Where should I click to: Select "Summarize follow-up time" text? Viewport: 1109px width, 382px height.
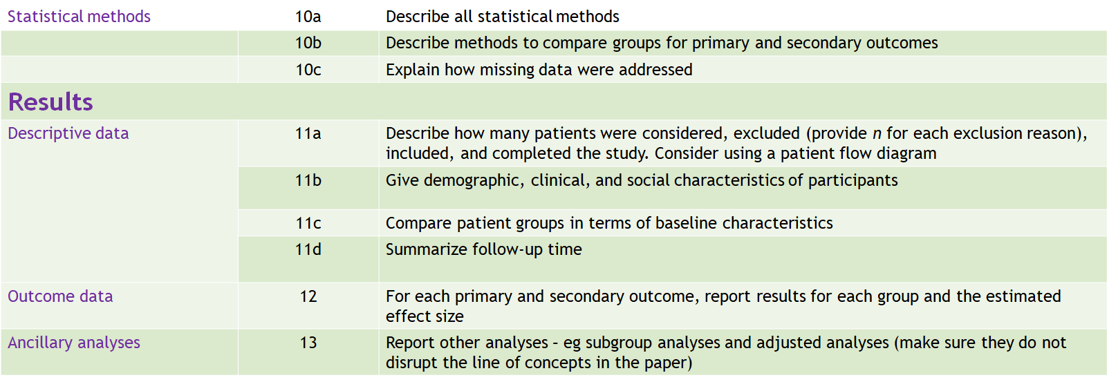[x=483, y=249]
